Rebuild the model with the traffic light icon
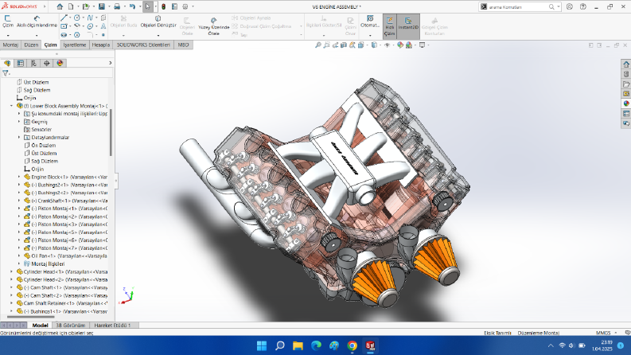631x355 pixels. [163, 6]
